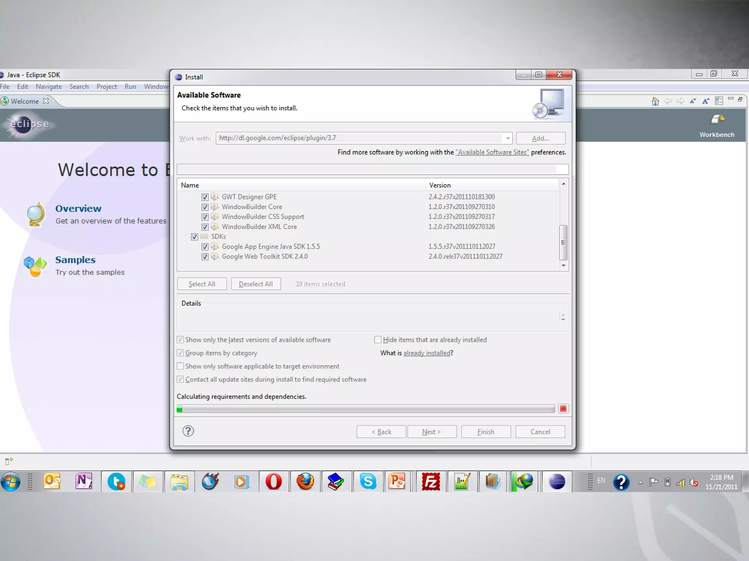Click the increase font size icon
The image size is (749, 561).
pos(705,101)
